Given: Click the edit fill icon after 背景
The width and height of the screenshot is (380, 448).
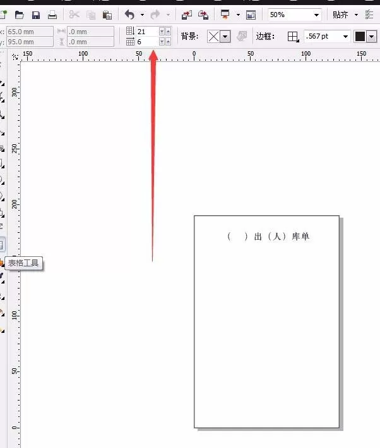Looking at the screenshot, I should 242,36.
